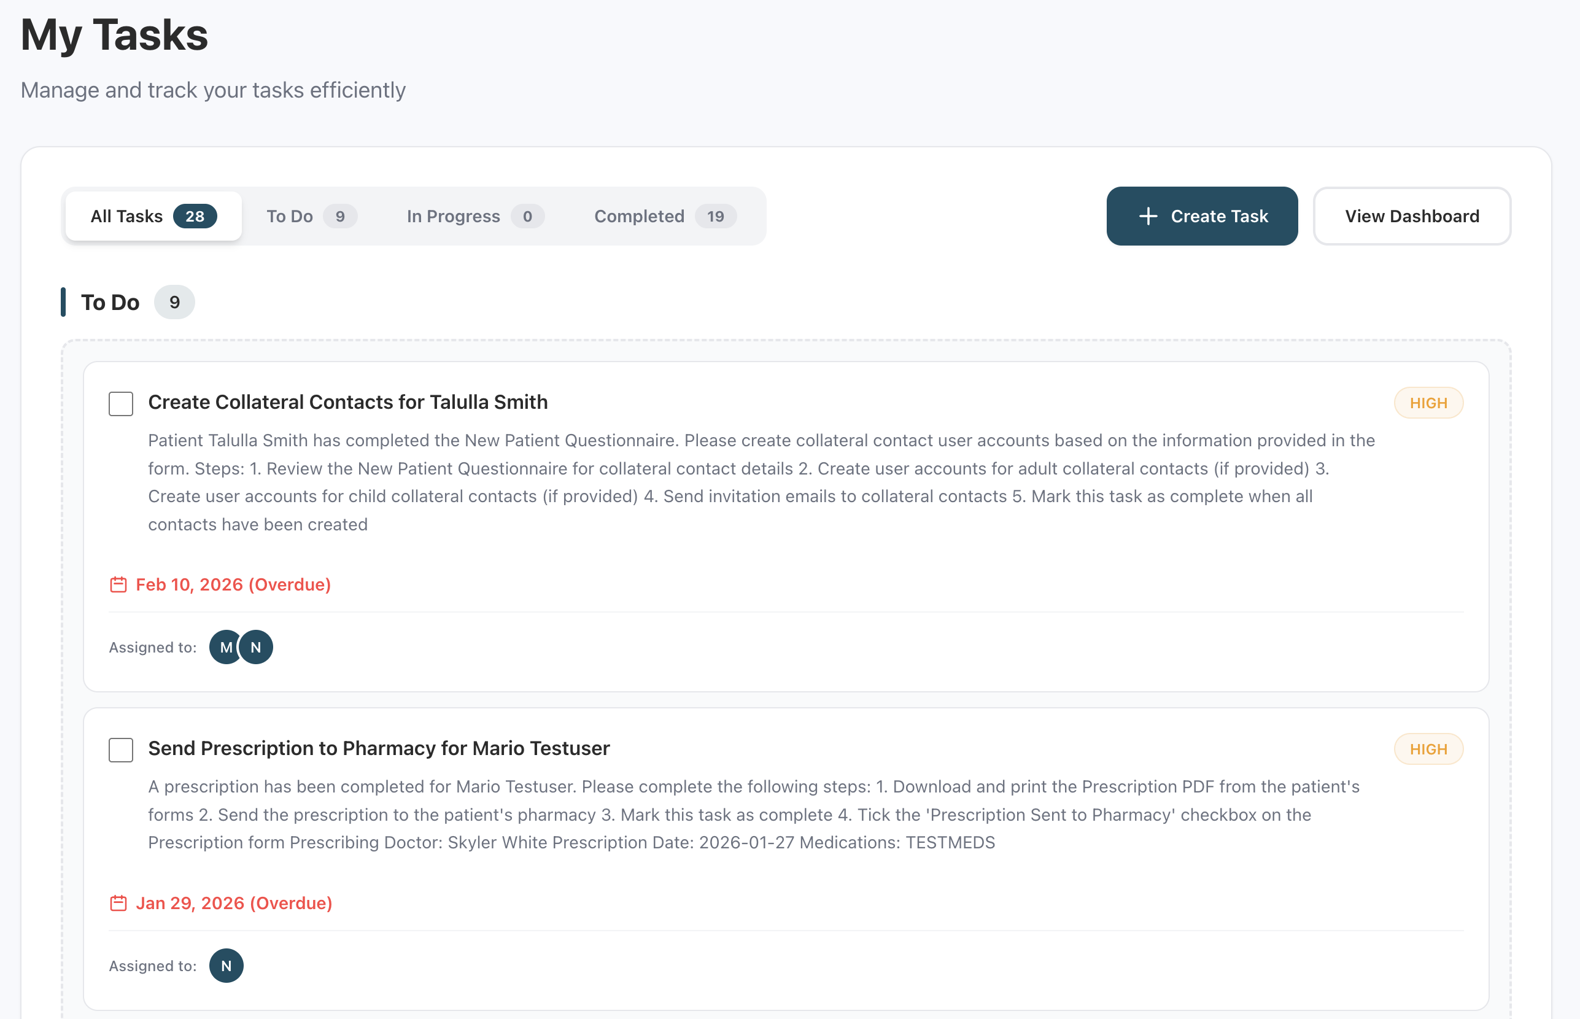1580x1019 pixels.
Task: Switch to the All Tasks tab
Action: [153, 216]
